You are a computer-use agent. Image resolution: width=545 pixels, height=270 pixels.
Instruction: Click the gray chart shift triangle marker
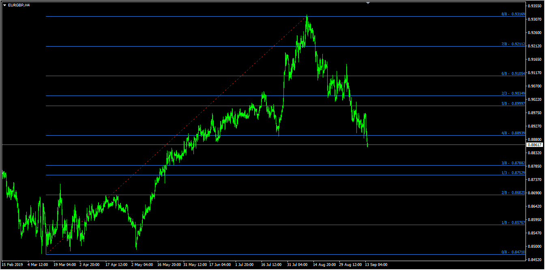click(368, 3)
